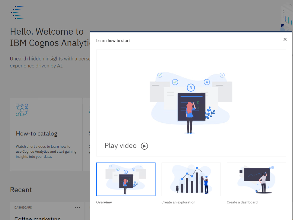Open the ellipsis menu on Coffee marketing card

pyautogui.click(x=77, y=207)
